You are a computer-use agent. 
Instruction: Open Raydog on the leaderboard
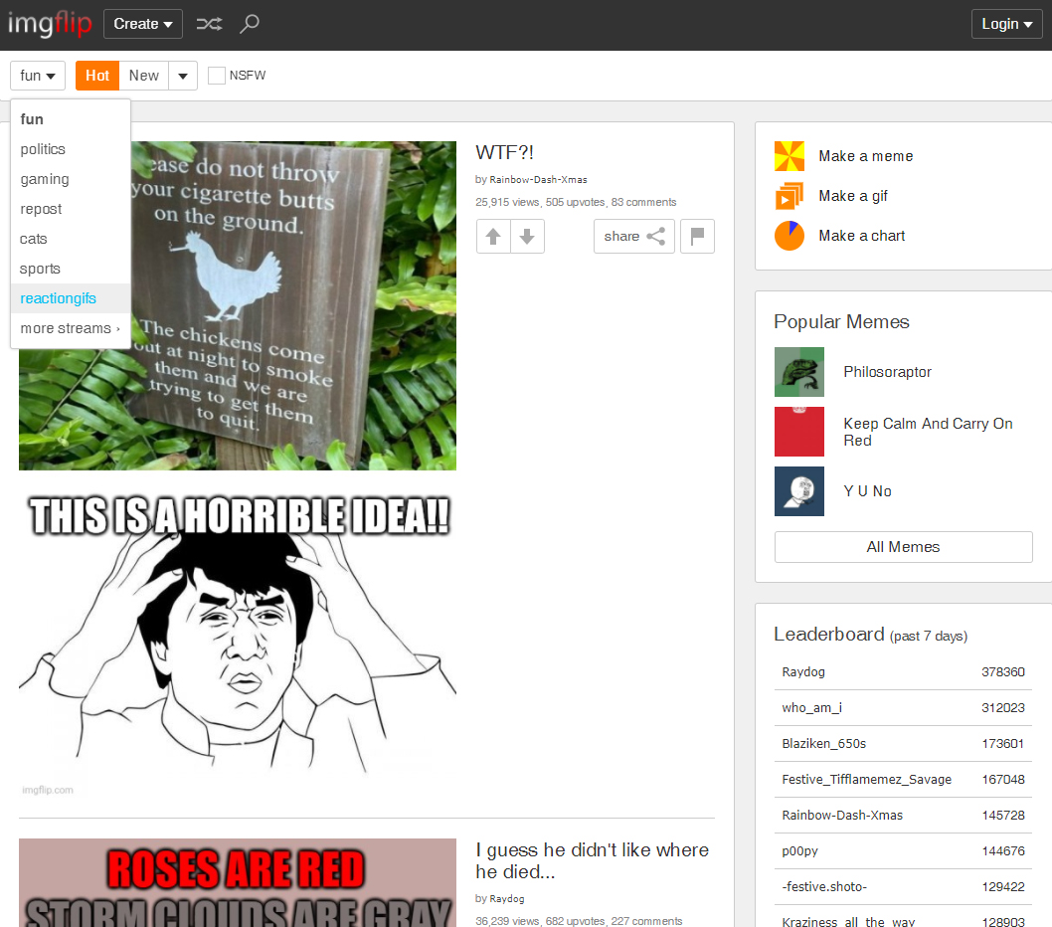tap(803, 672)
